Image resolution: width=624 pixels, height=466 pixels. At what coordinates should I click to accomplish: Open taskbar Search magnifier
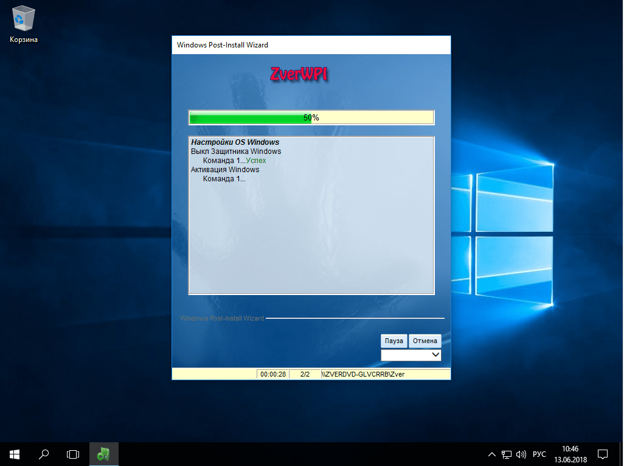click(x=43, y=454)
